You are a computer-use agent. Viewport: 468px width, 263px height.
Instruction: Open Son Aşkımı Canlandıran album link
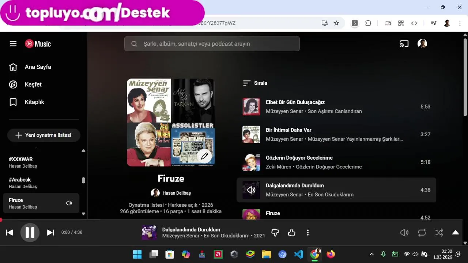point(335,111)
